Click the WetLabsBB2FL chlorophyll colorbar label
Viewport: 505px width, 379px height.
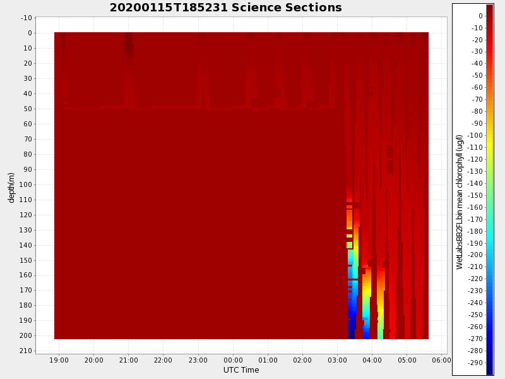coord(460,202)
